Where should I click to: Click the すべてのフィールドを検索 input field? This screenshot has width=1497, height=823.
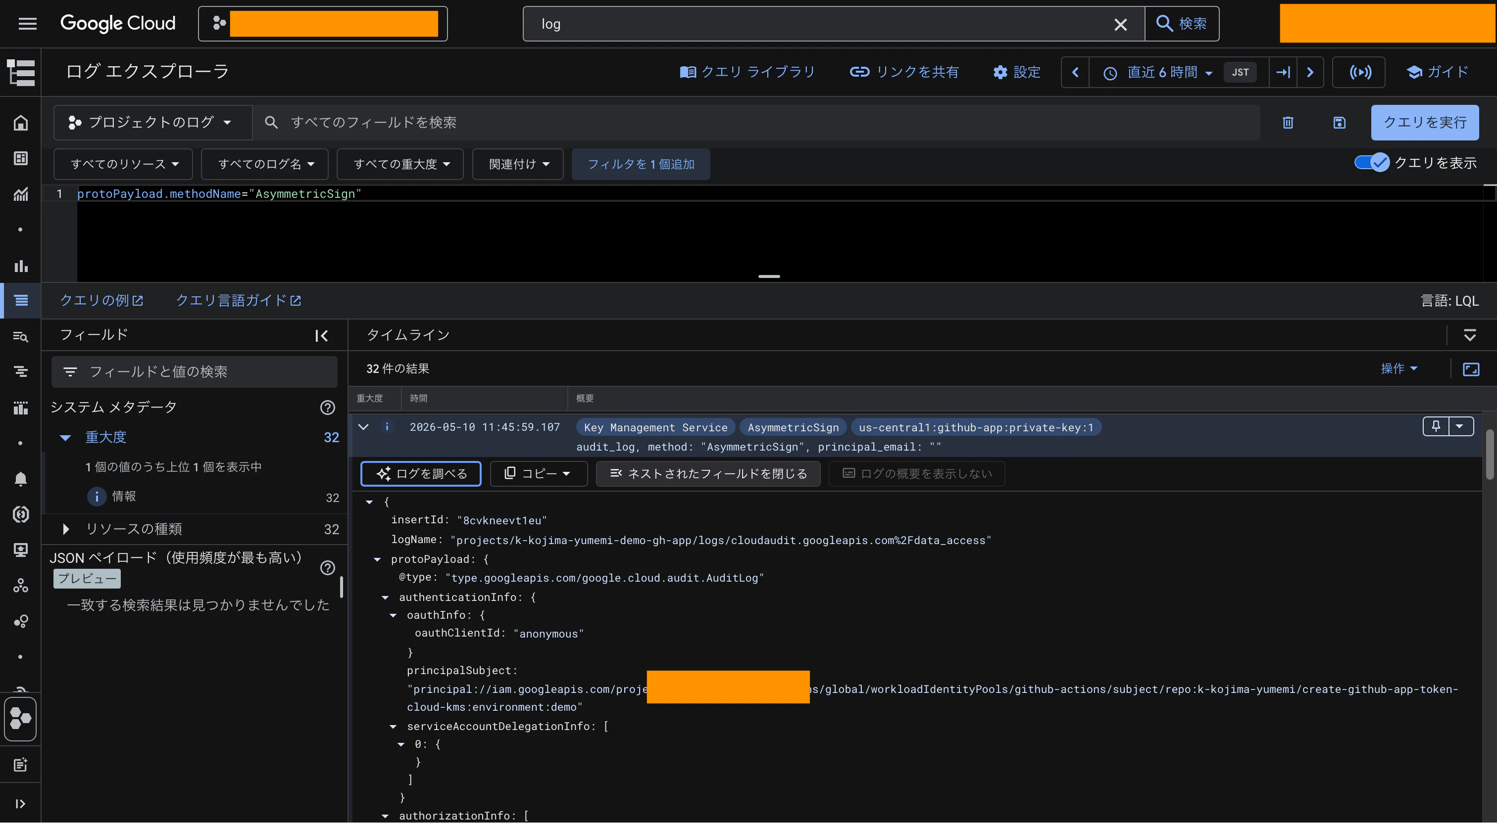coord(755,123)
